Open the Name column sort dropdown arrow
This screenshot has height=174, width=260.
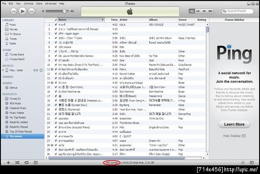point(102,20)
